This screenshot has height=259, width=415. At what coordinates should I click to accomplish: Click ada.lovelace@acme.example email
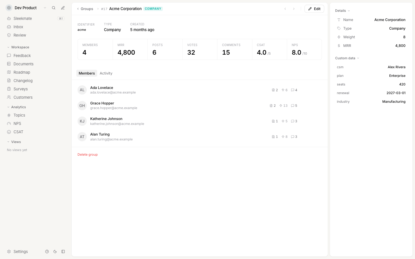(113, 92)
